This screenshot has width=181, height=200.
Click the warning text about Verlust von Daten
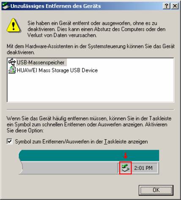pos(96,29)
